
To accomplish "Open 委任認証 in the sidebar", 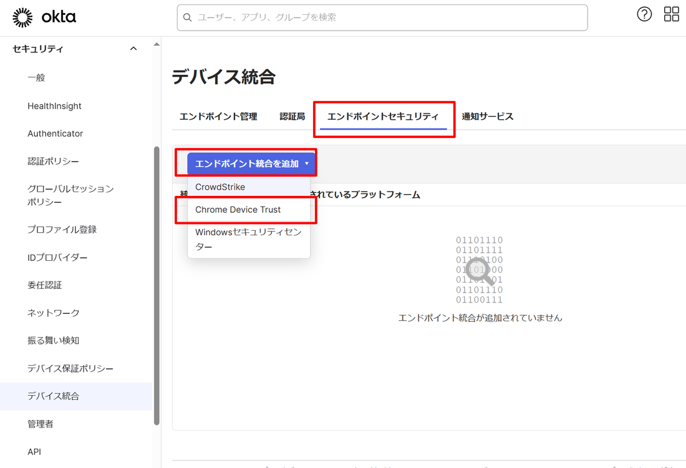I will (x=45, y=285).
